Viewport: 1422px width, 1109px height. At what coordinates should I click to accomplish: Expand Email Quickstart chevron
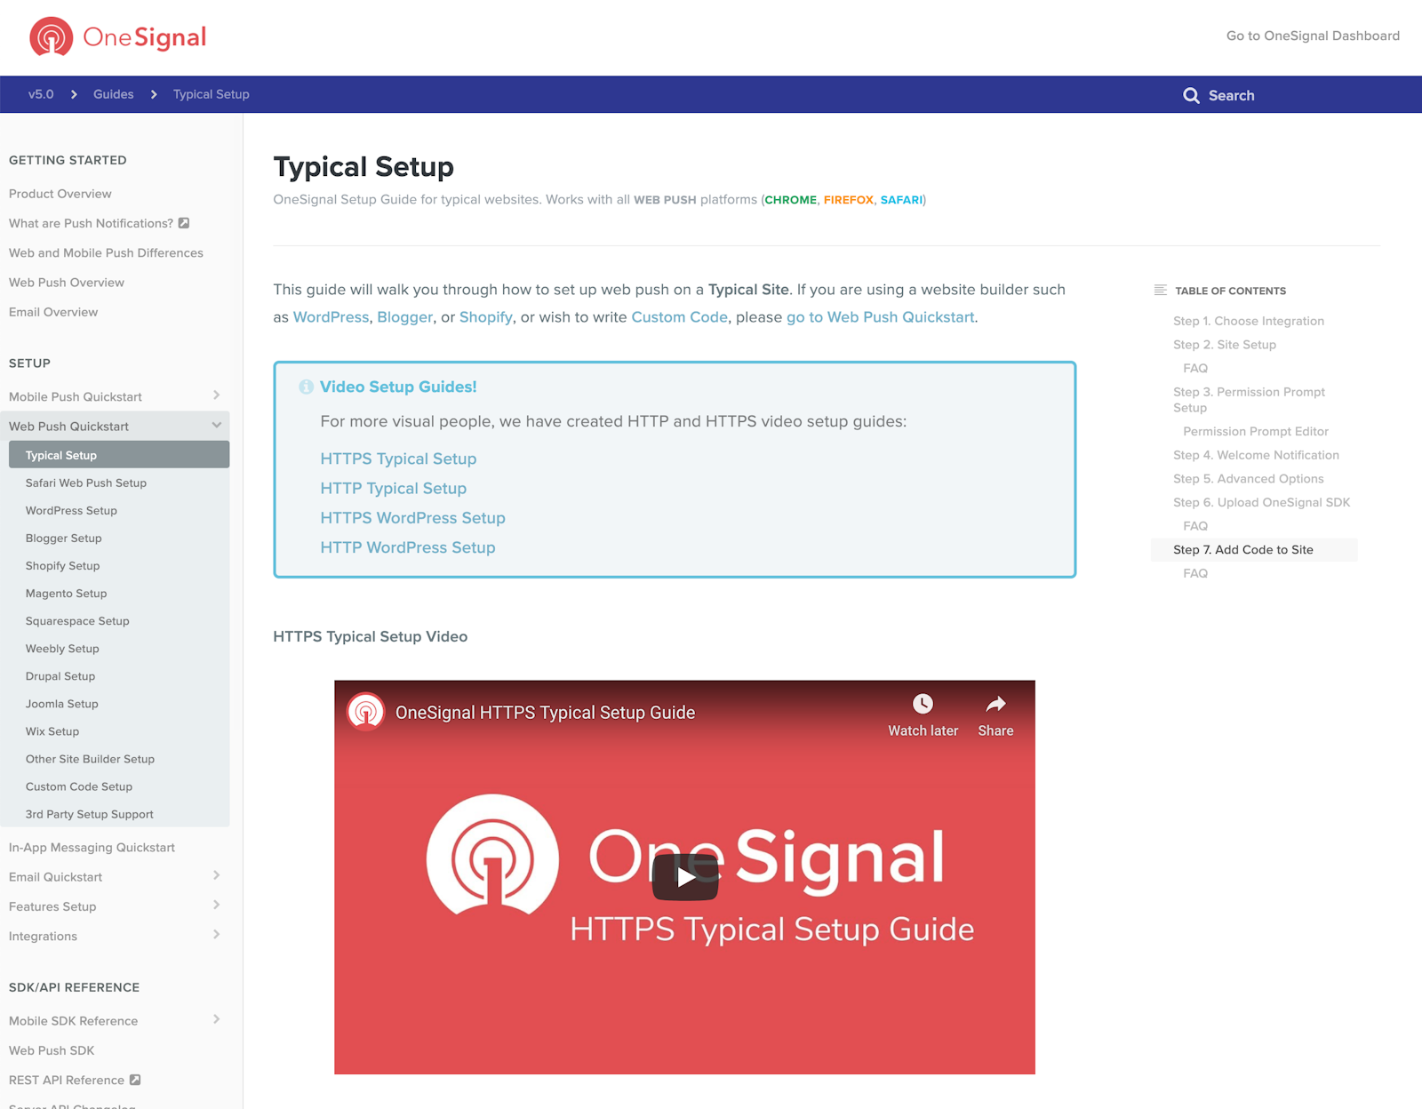tap(216, 876)
